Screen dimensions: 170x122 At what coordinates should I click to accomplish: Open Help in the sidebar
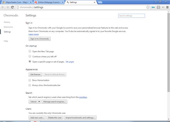[x=6, y=41]
